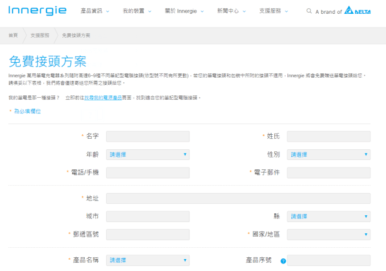Open the 新聞中心 menu
Screen dimensions: 386x271
point(232,11)
